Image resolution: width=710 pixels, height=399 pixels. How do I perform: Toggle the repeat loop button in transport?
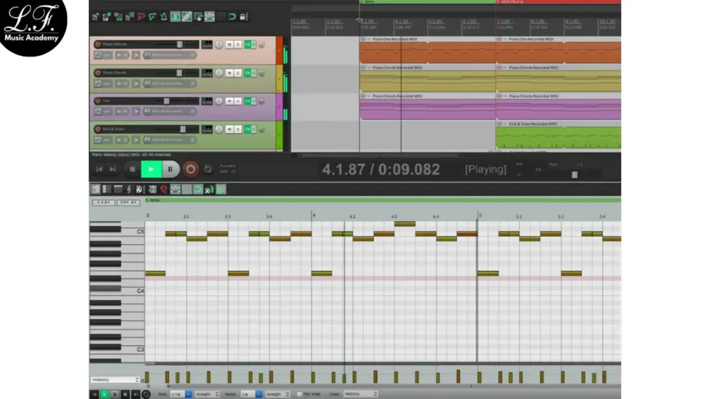click(208, 169)
